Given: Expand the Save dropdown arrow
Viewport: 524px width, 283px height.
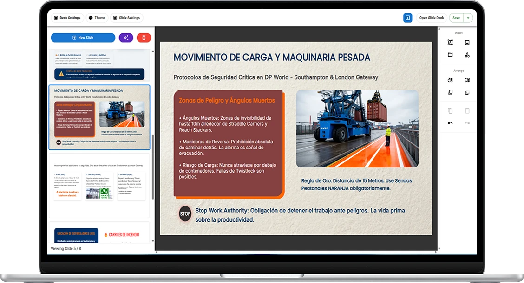Looking at the screenshot, I should point(468,18).
